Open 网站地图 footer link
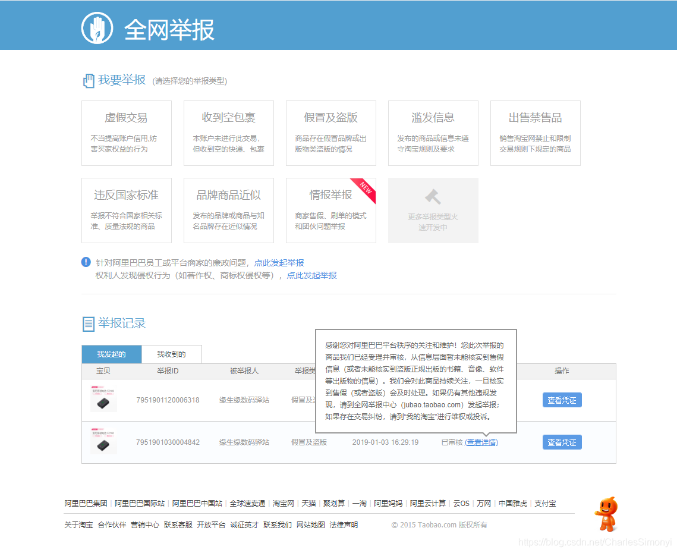677x553 pixels. pos(311,525)
